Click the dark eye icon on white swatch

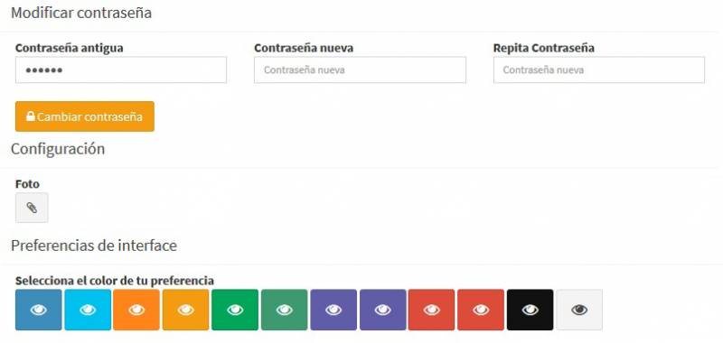click(x=579, y=311)
